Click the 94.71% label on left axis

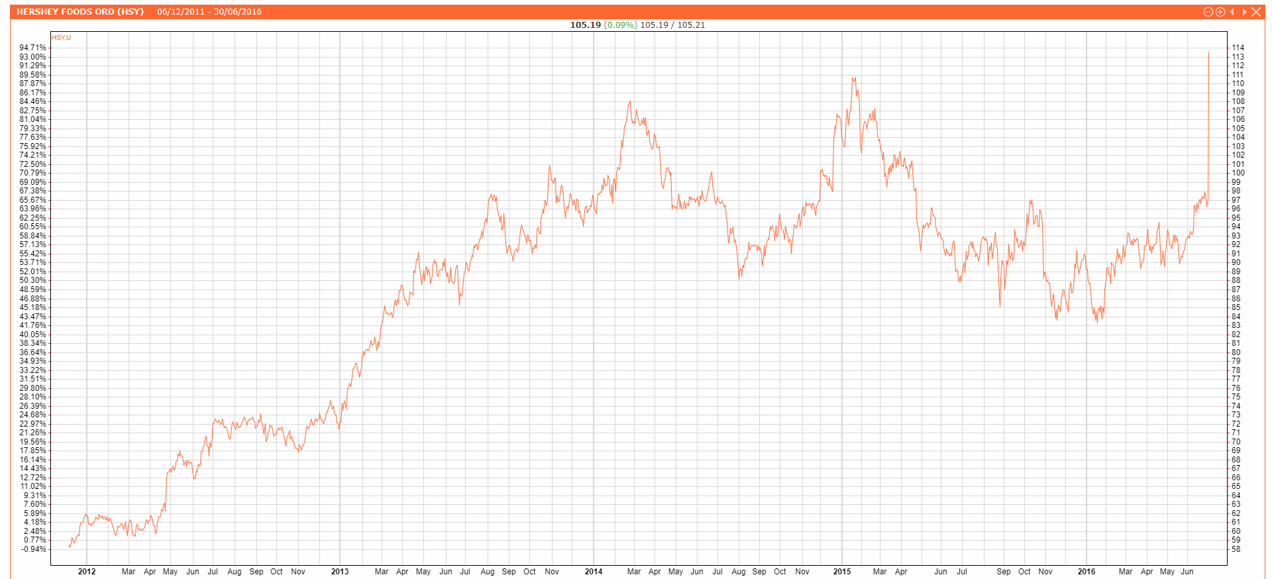[x=33, y=48]
